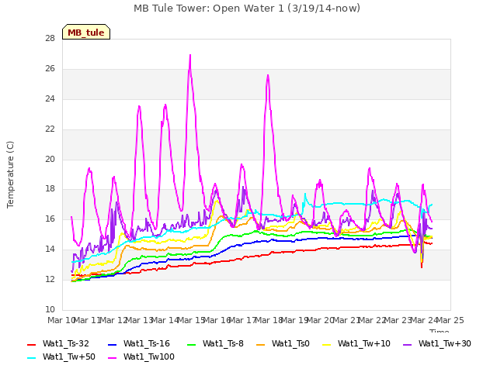Click the 12 y-axis tick label
Image resolution: width=497 pixels, height=372 pixels.
pos(50,279)
